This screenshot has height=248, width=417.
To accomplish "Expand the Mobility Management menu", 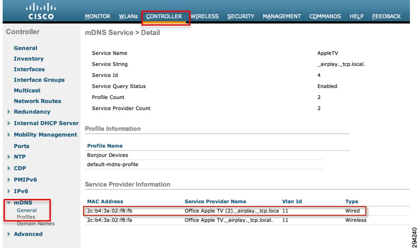I will tap(9, 135).
